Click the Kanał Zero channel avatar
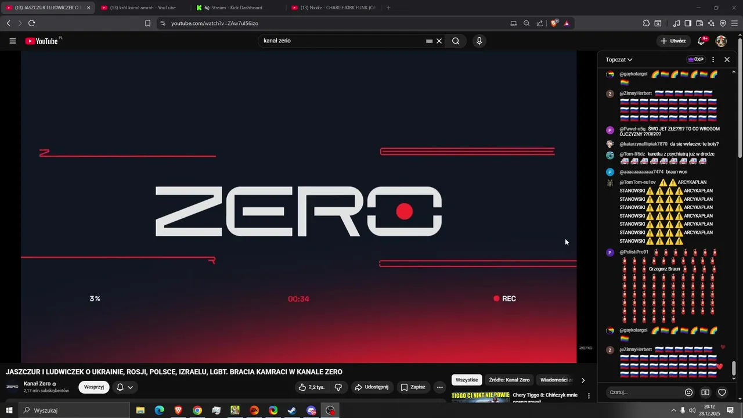The height and width of the screenshot is (418, 743). (12, 387)
